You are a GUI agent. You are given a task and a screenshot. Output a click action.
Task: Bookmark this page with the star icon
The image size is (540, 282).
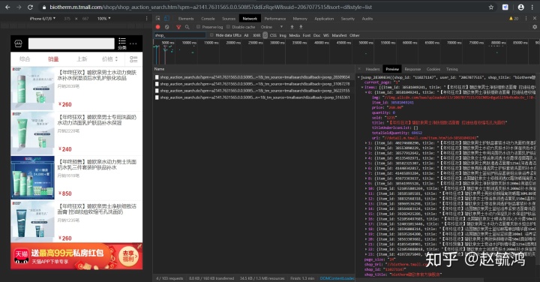(x=491, y=7)
